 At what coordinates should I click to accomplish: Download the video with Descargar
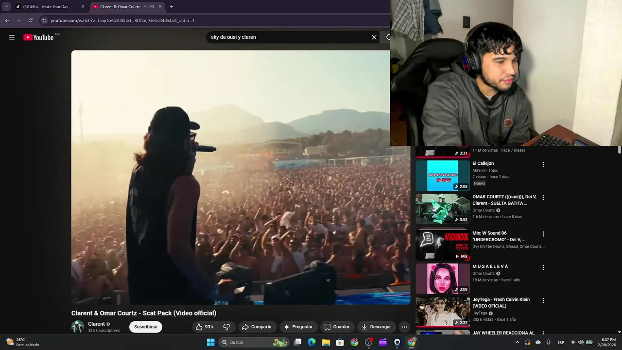pos(376,327)
